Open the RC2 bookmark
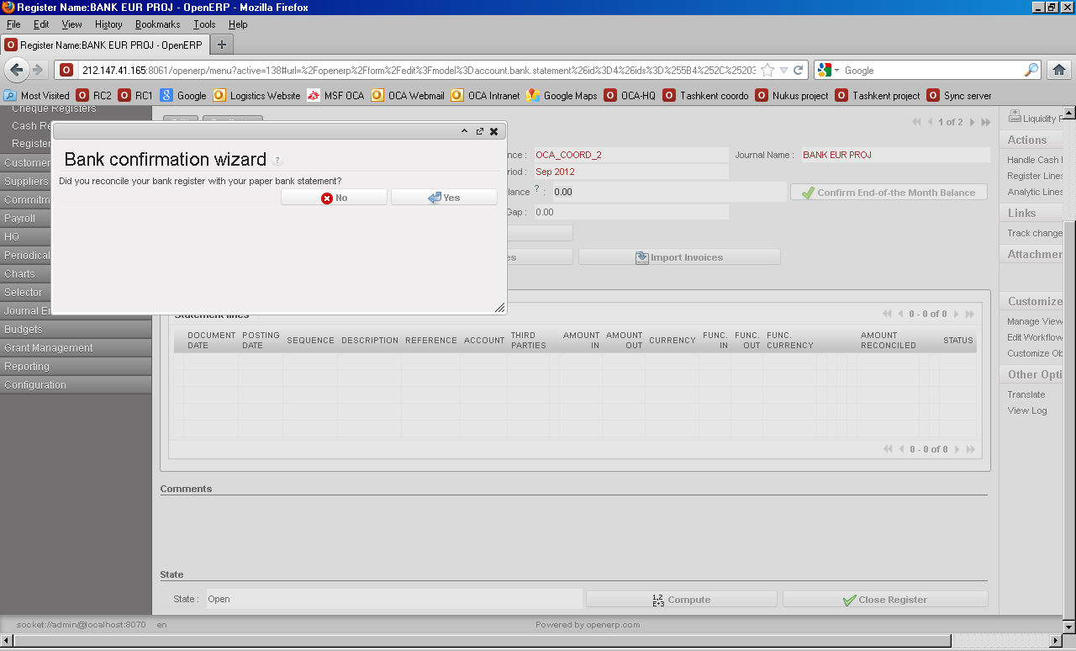Viewport: 1076px width, 651px height. (94, 96)
